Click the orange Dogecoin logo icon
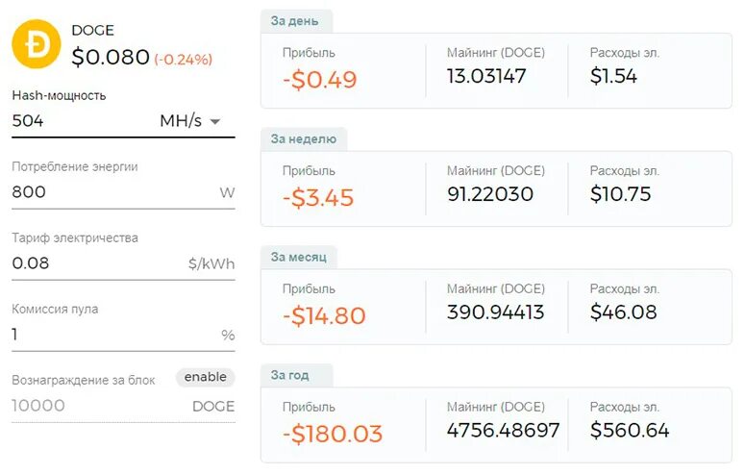 (x=37, y=44)
